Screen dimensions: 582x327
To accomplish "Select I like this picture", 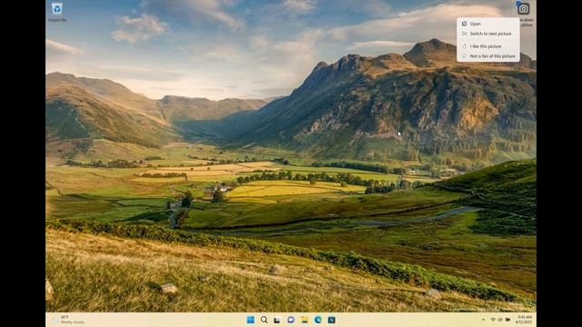I will point(488,46).
